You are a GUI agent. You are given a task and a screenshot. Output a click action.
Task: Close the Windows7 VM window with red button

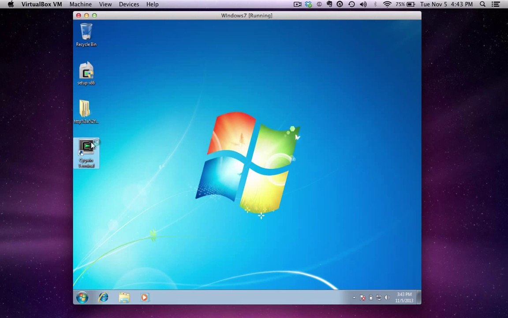pos(78,15)
